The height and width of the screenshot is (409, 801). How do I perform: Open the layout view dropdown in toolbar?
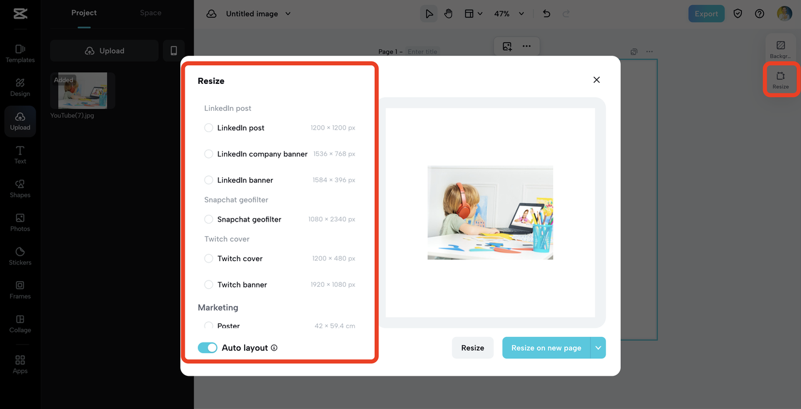pyautogui.click(x=474, y=14)
